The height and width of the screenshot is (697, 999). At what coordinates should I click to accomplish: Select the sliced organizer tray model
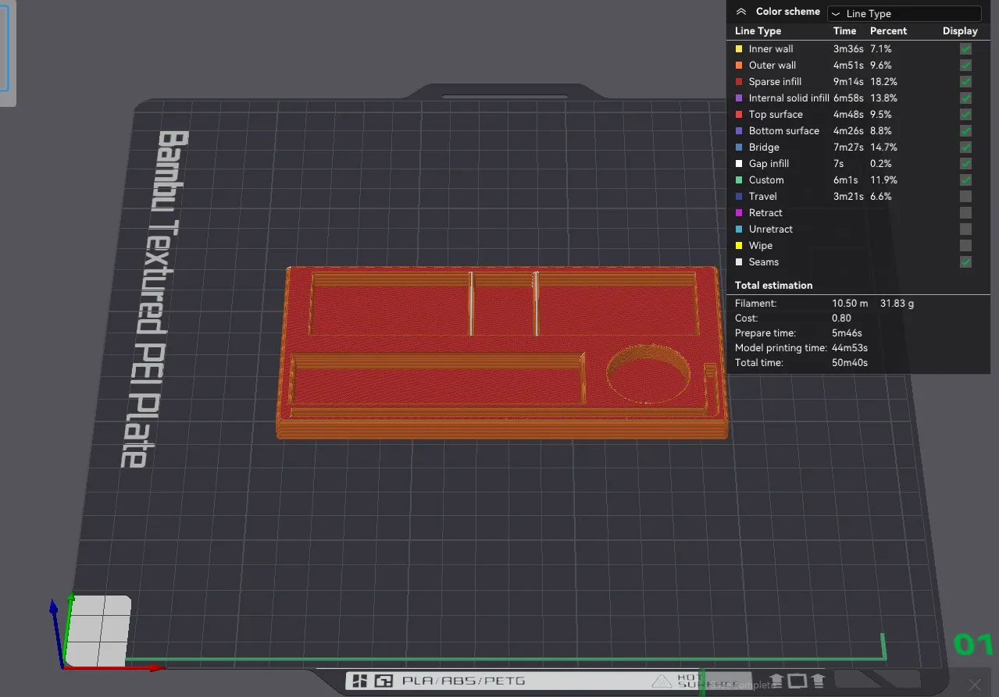(502, 351)
